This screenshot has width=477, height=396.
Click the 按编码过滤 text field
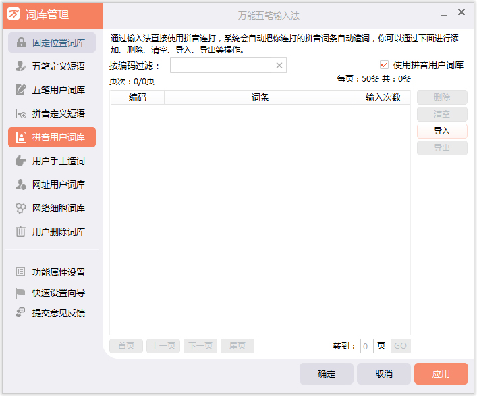(x=223, y=66)
